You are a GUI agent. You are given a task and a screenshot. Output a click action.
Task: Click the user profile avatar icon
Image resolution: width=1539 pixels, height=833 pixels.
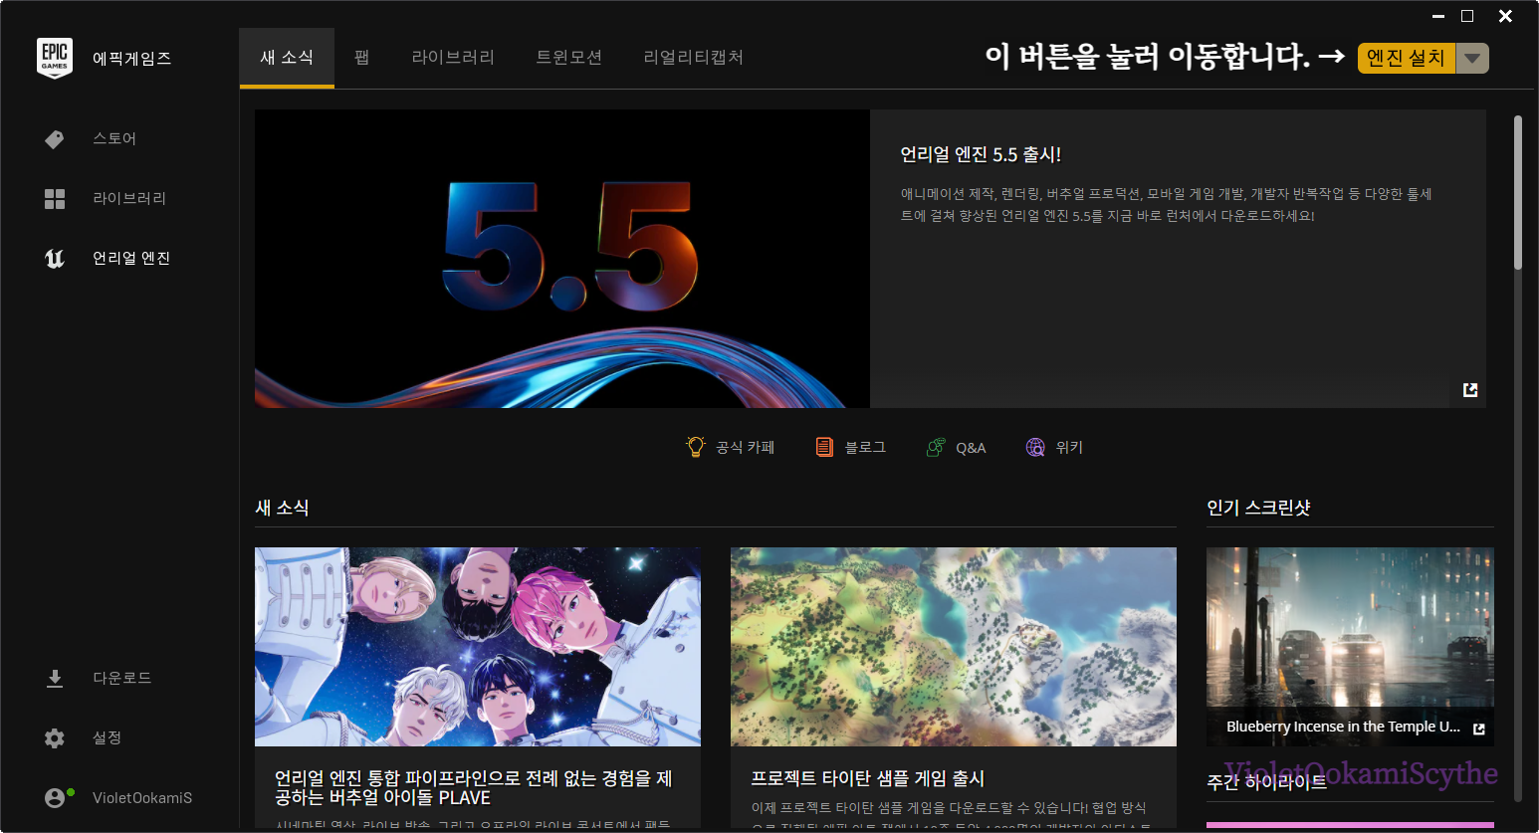point(55,798)
